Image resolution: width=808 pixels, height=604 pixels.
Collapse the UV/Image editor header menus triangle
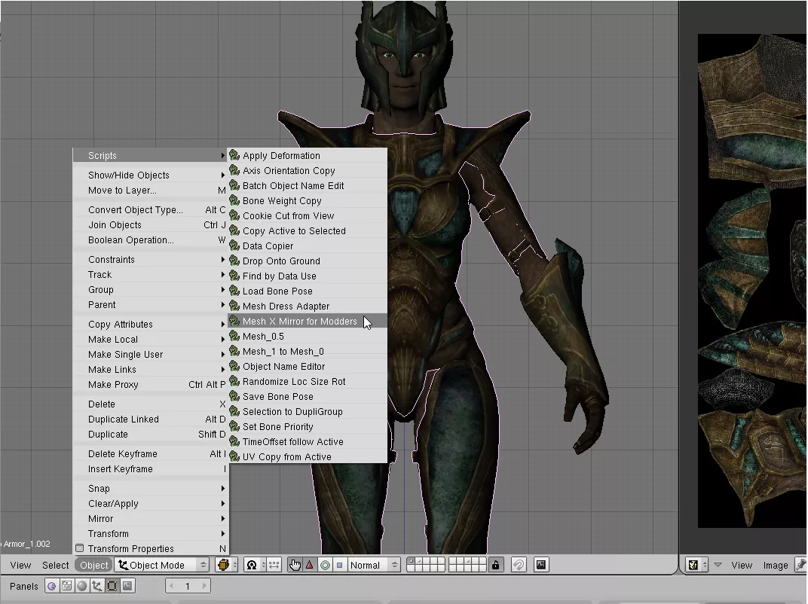point(718,565)
